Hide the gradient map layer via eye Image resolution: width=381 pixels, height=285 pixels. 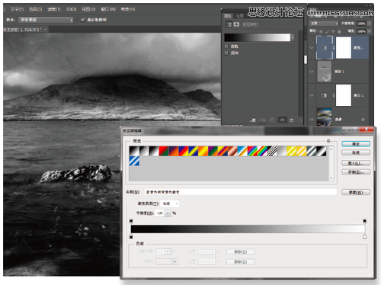312,48
